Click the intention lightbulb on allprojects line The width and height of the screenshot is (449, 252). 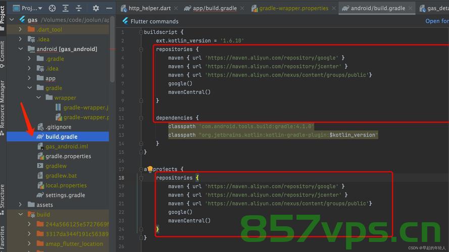150,169
